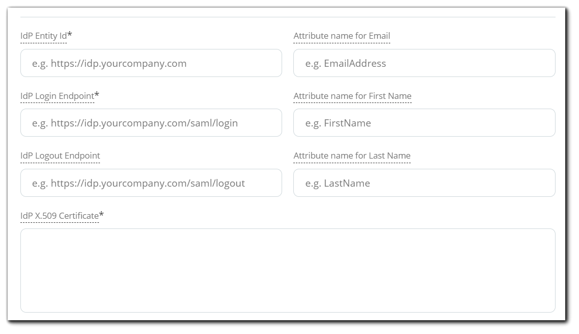Click the field with placeholder e.g. FirstName
The width and height of the screenshot is (579, 334).
click(424, 123)
